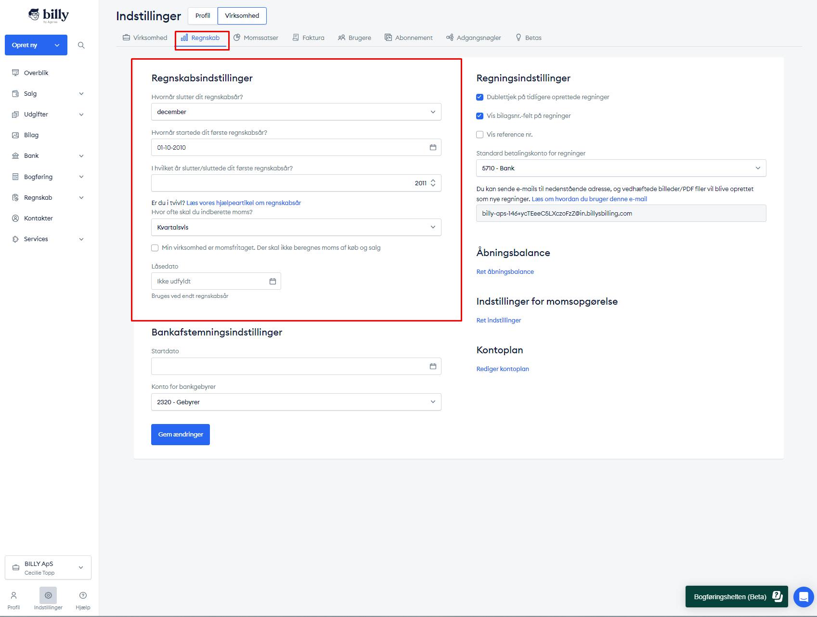Click the Adgangsnøgler key icon

[x=450, y=38]
